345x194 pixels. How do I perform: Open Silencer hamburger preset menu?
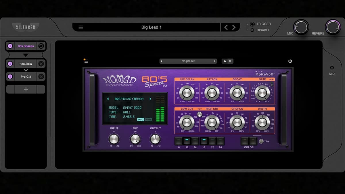(x=81, y=27)
